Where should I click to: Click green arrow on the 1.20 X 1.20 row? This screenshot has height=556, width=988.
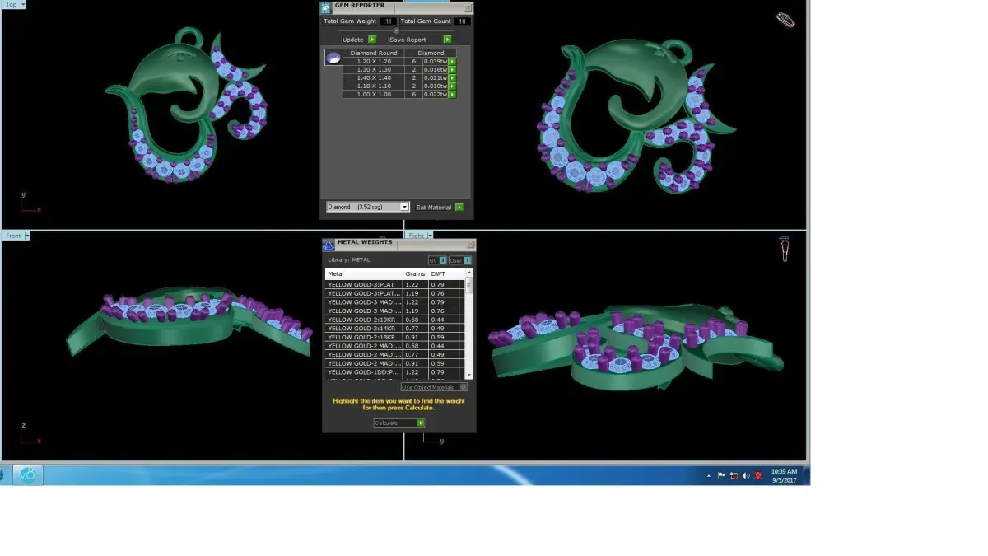(452, 61)
